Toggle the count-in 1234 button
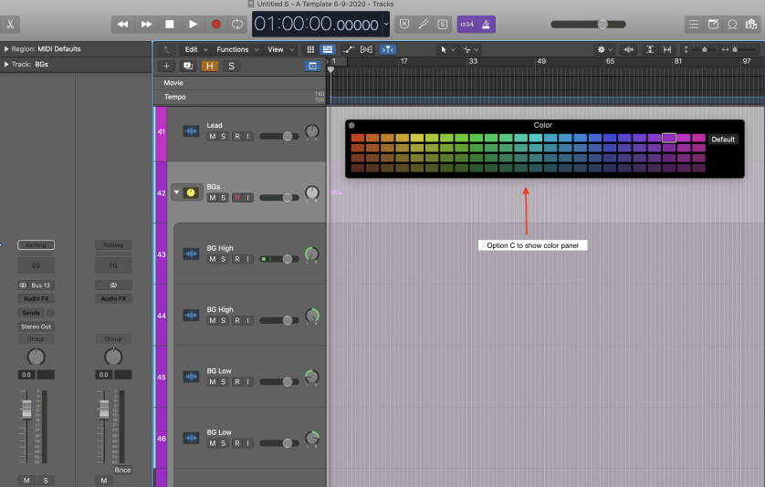Viewport: 765px width, 487px height. [466, 25]
